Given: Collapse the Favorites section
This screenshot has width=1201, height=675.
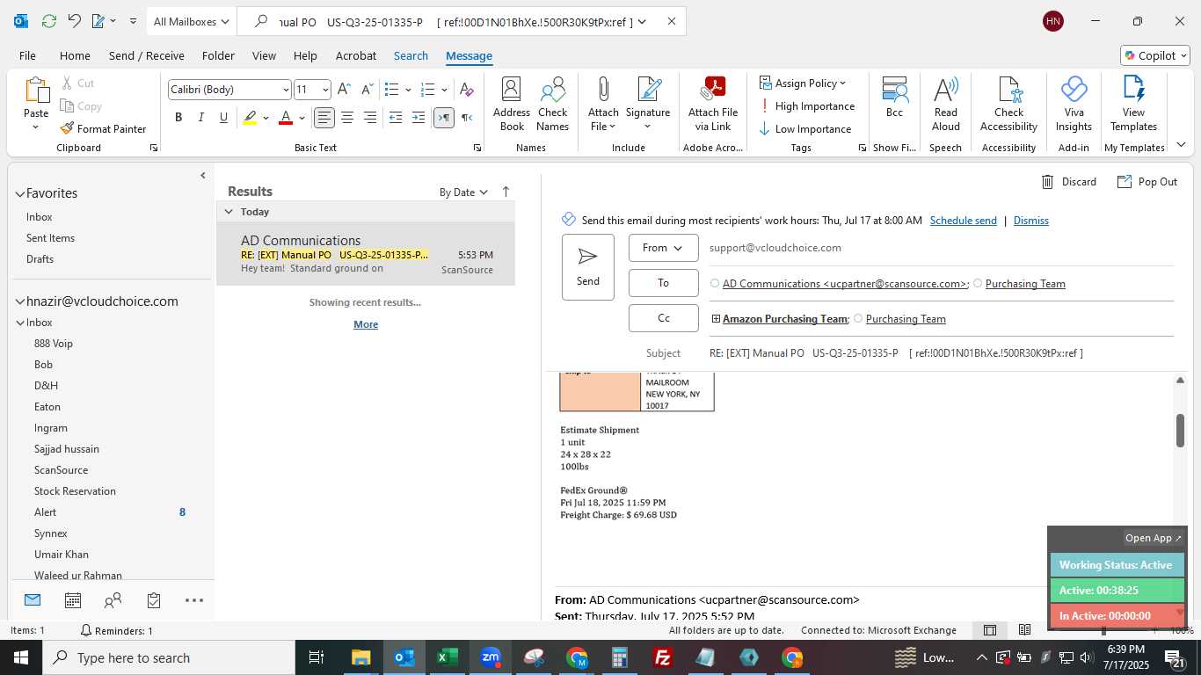Looking at the screenshot, I should point(19,193).
